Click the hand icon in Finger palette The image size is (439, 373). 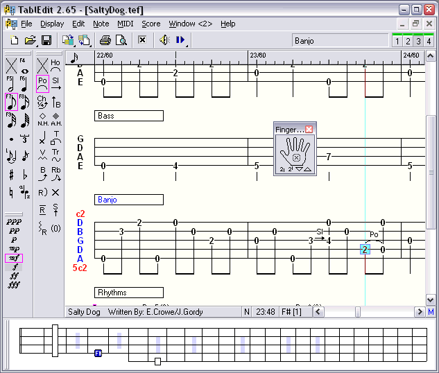[295, 151]
